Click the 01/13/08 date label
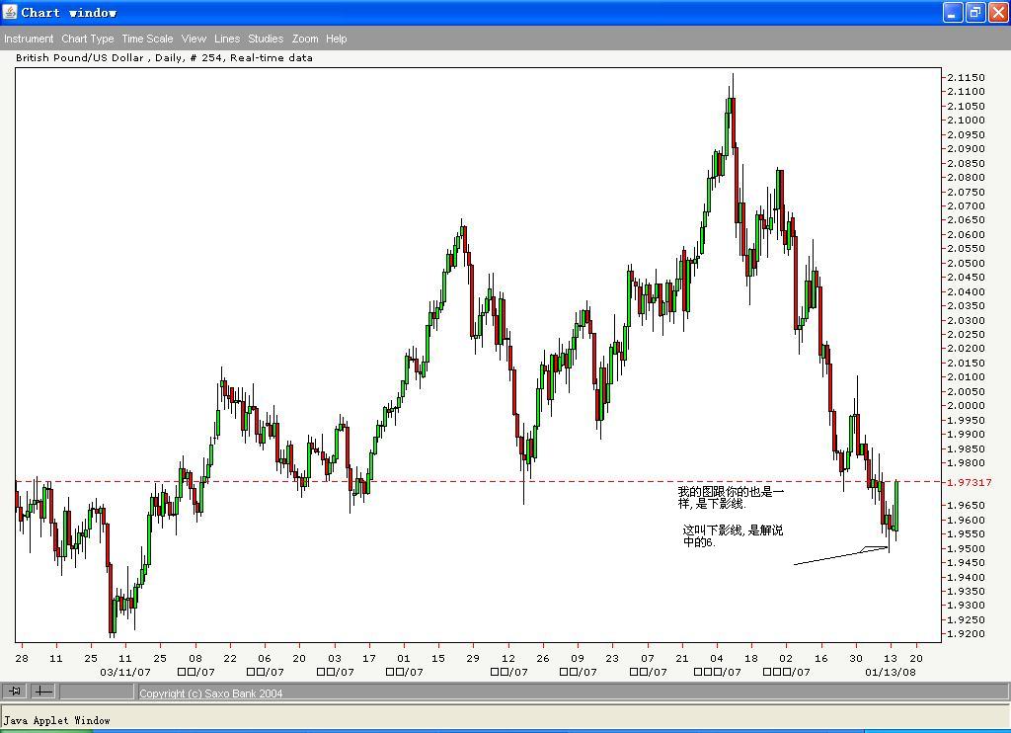This screenshot has width=1011, height=733. (891, 672)
